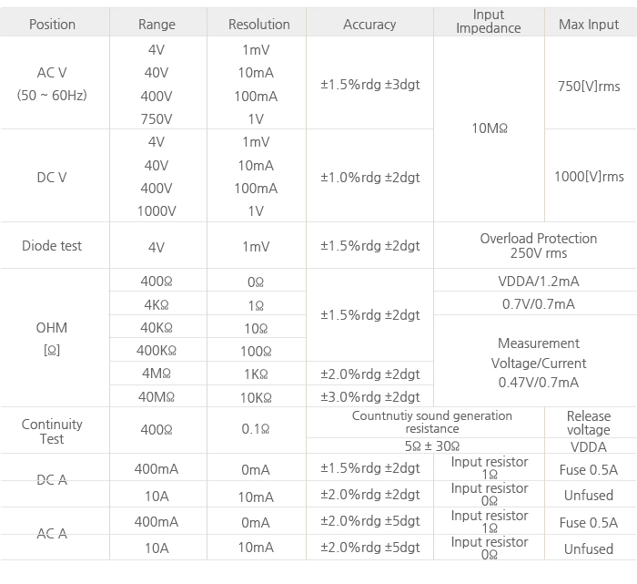Select the ±3.0%rdg ±2dgt accuracy cell
637x584 pixels.
coord(369,396)
